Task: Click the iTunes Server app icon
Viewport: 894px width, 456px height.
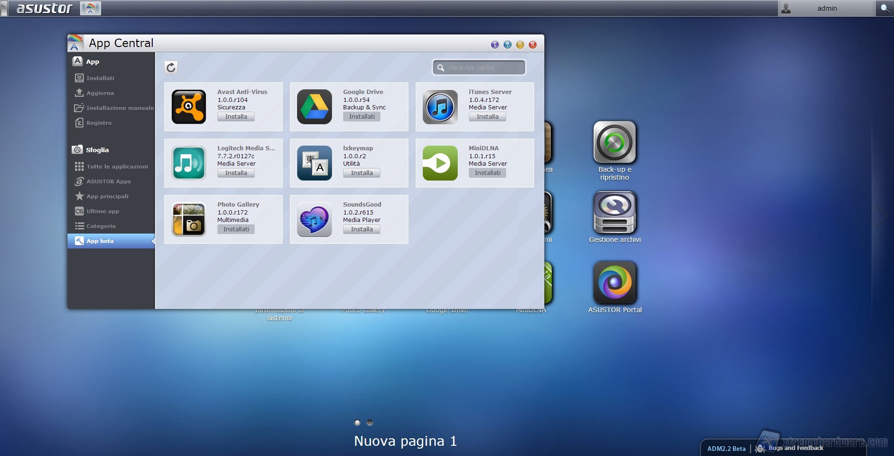Action: click(440, 107)
